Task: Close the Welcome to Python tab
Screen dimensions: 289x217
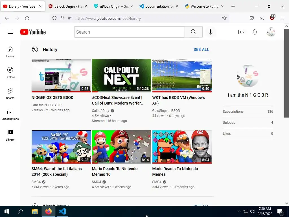Action: 222,6
